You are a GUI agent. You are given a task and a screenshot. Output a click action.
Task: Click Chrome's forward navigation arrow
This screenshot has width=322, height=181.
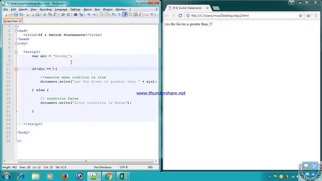pos(174,16)
